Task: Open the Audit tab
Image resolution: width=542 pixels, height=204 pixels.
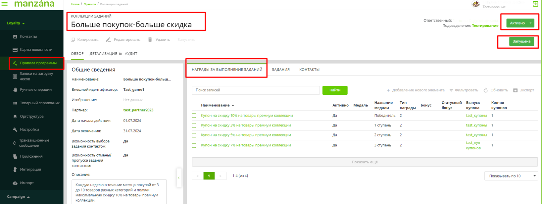Action: click(x=131, y=54)
